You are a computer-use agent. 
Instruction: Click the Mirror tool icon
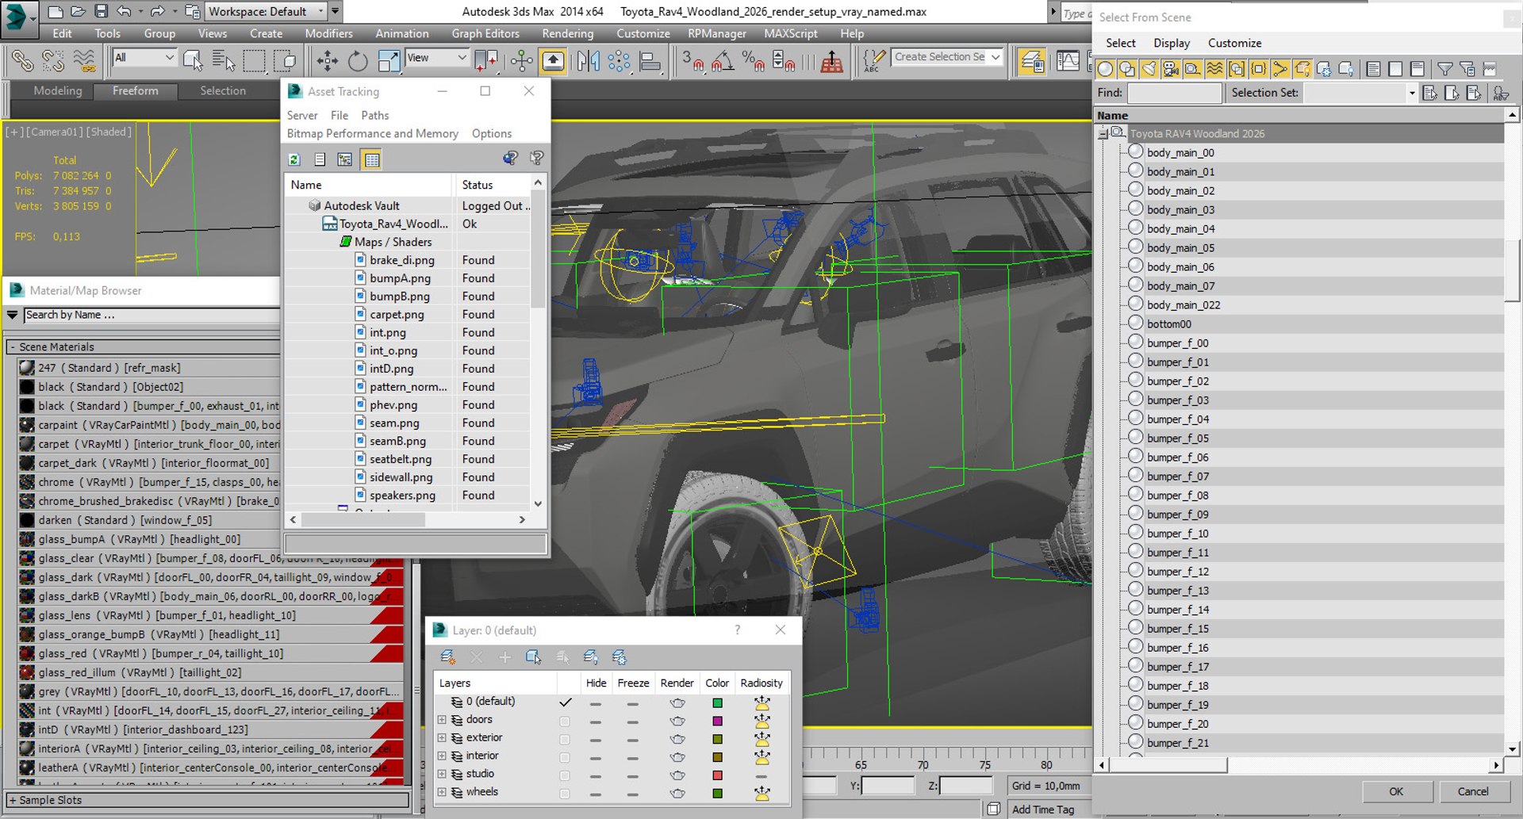[x=589, y=61]
